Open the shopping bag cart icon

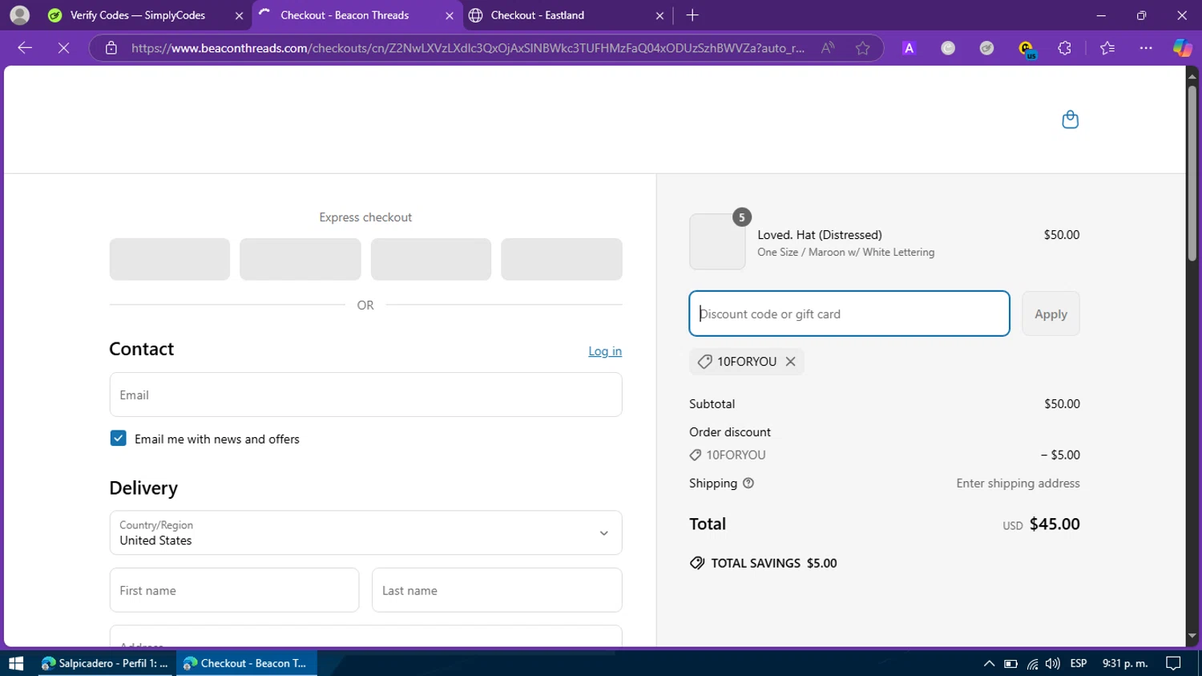coord(1070,119)
